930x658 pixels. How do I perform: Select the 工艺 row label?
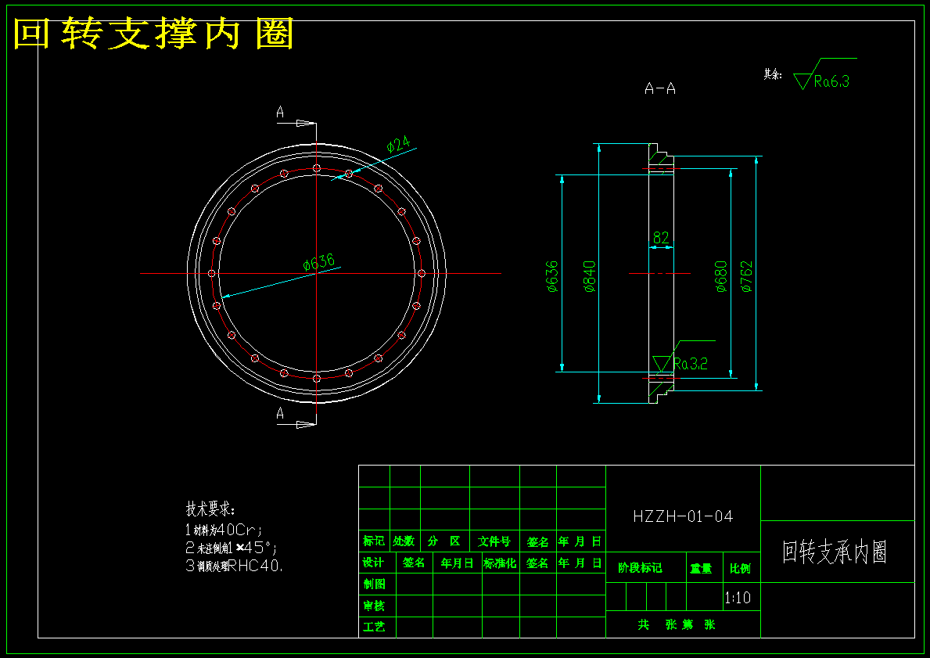coord(374,627)
